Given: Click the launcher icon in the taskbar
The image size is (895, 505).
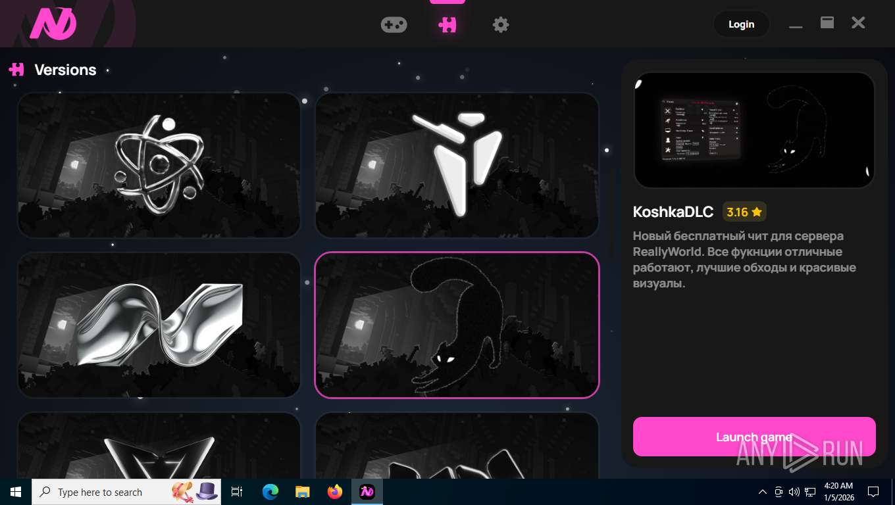Looking at the screenshot, I should click(x=367, y=492).
